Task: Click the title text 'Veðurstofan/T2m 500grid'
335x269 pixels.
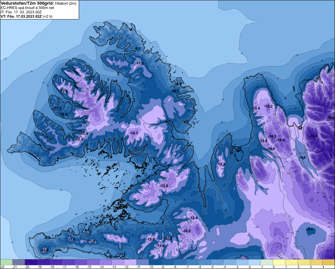Action: (x=27, y=3)
